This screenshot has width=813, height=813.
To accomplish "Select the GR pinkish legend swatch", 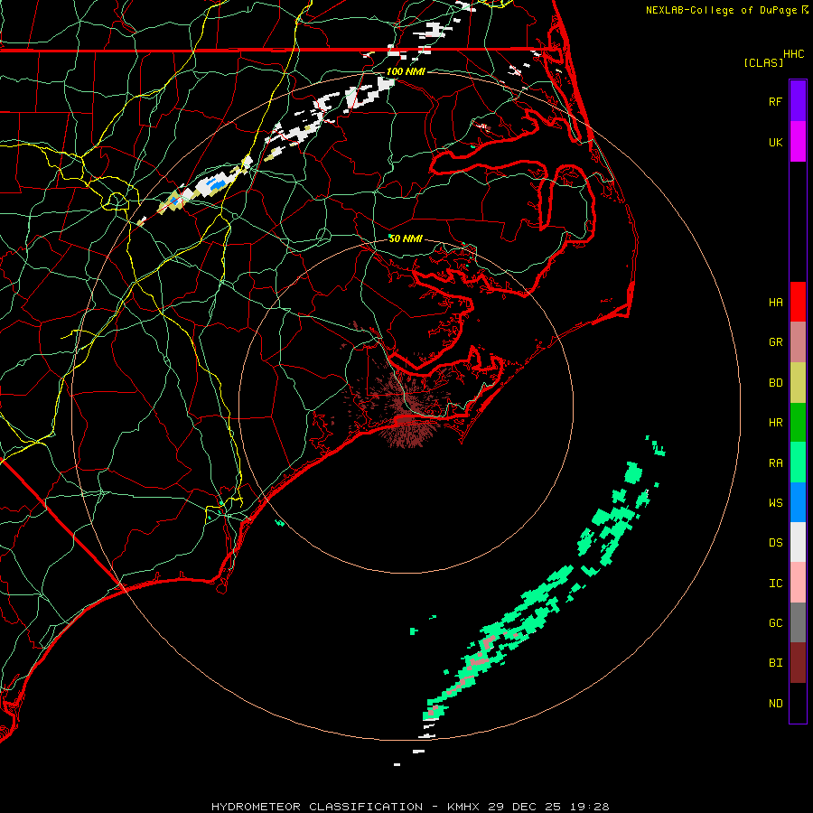I will (798, 341).
